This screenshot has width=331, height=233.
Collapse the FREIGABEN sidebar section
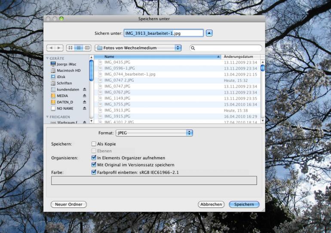point(47,117)
